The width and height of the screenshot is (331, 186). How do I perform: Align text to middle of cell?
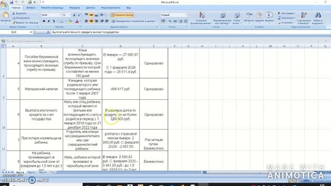pyautogui.click(x=91, y=15)
